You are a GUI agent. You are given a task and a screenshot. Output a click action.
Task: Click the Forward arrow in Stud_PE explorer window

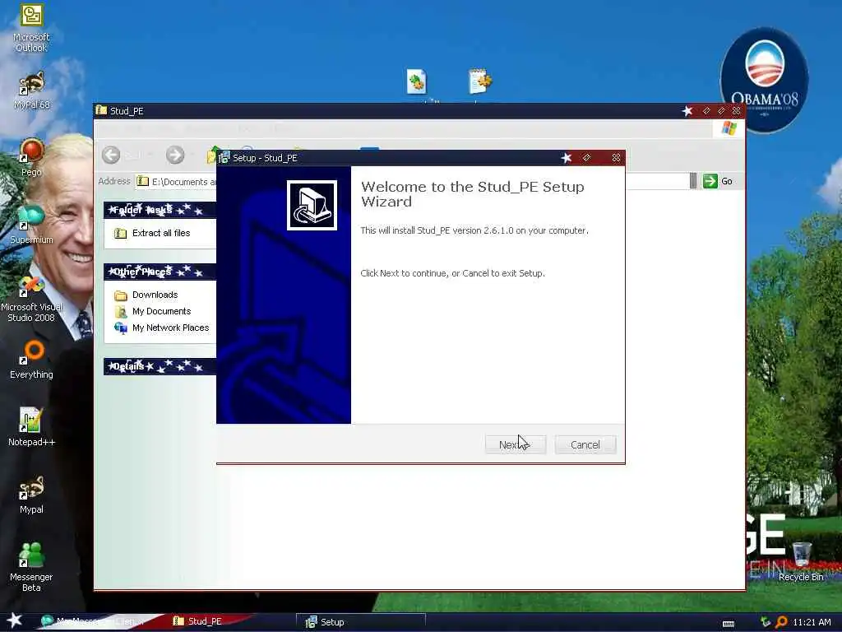tap(175, 155)
